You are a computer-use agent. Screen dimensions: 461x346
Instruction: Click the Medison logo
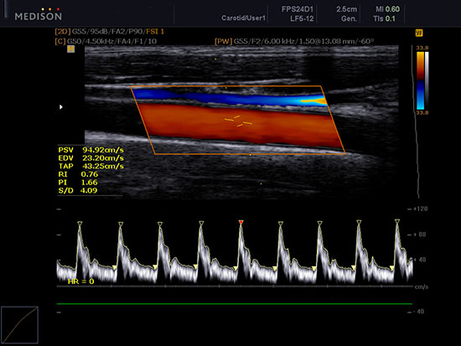[39, 14]
